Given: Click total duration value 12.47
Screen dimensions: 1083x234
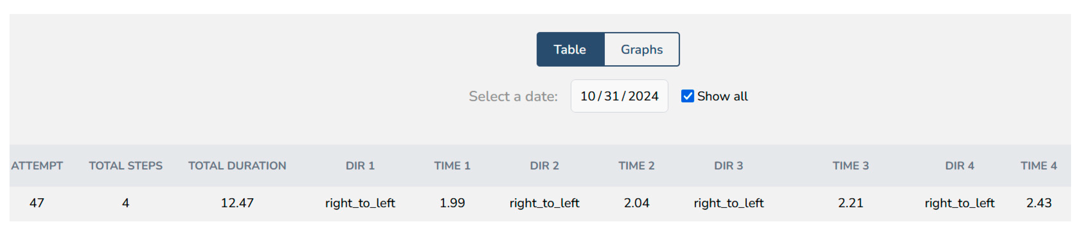Looking at the screenshot, I should (237, 203).
